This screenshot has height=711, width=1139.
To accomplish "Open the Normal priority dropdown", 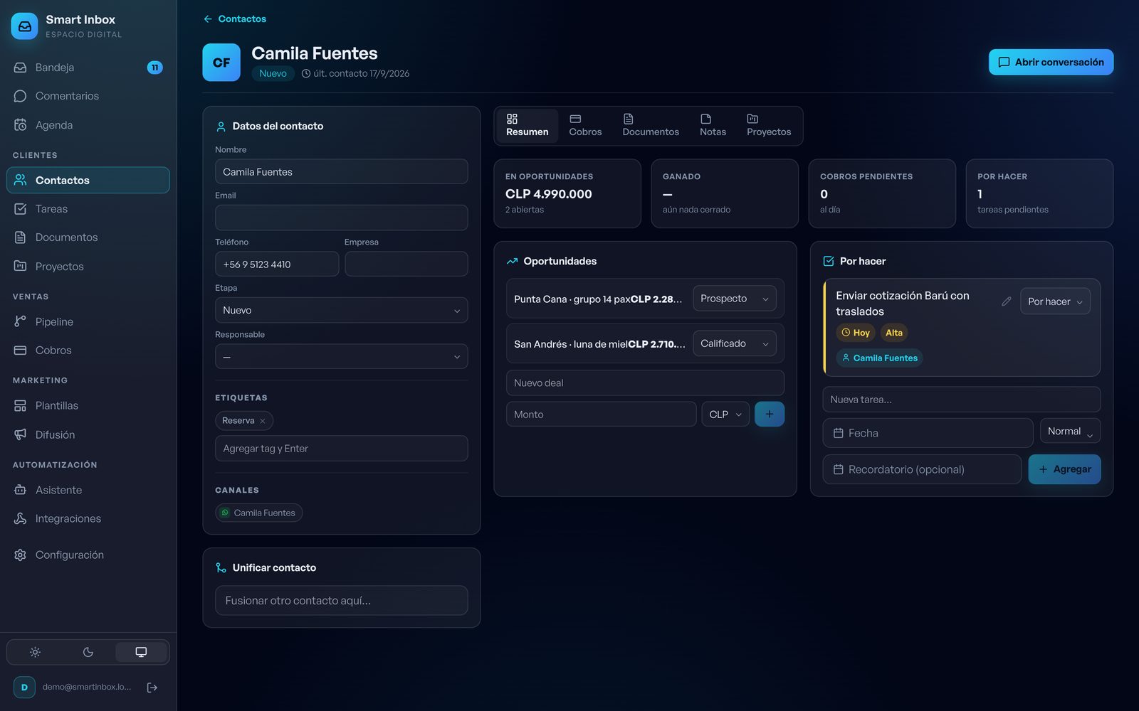I will click(x=1070, y=432).
